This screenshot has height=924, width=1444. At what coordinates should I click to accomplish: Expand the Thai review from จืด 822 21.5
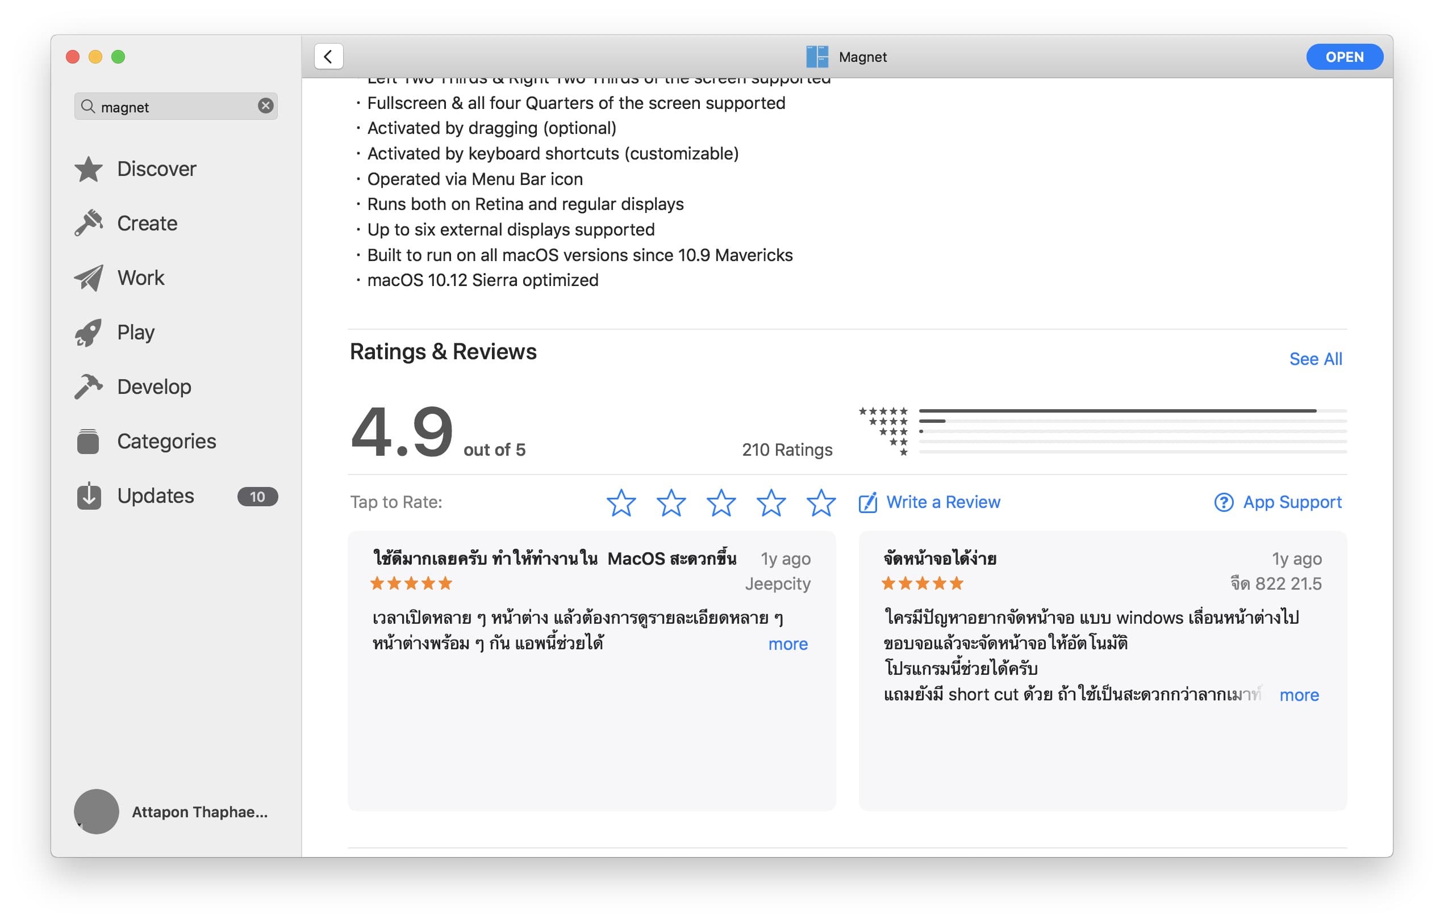(1299, 695)
